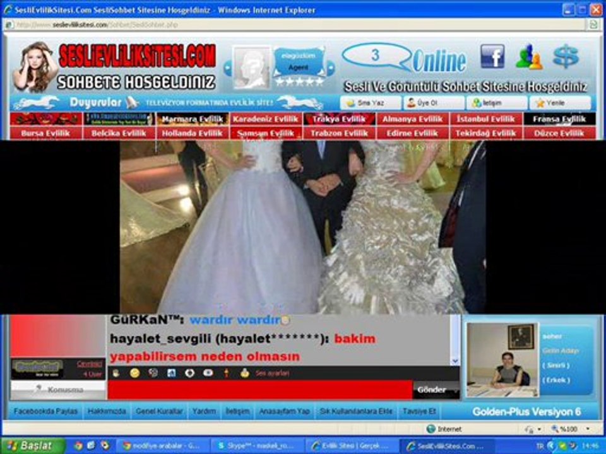Expand the arrow beside Gönder
This screenshot has height=454, width=606.
point(456,390)
